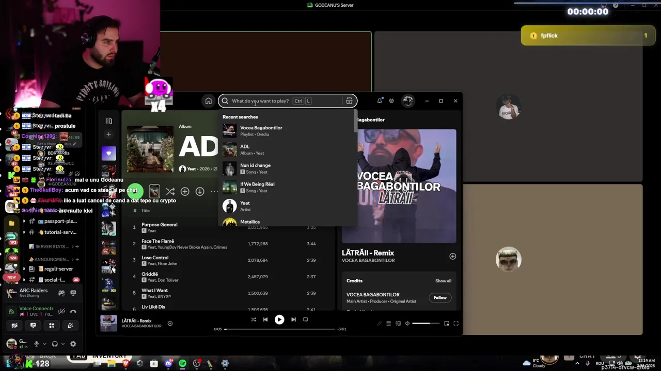Select recent search Yeat artist
Screen dimensions: 661x371
288,206
